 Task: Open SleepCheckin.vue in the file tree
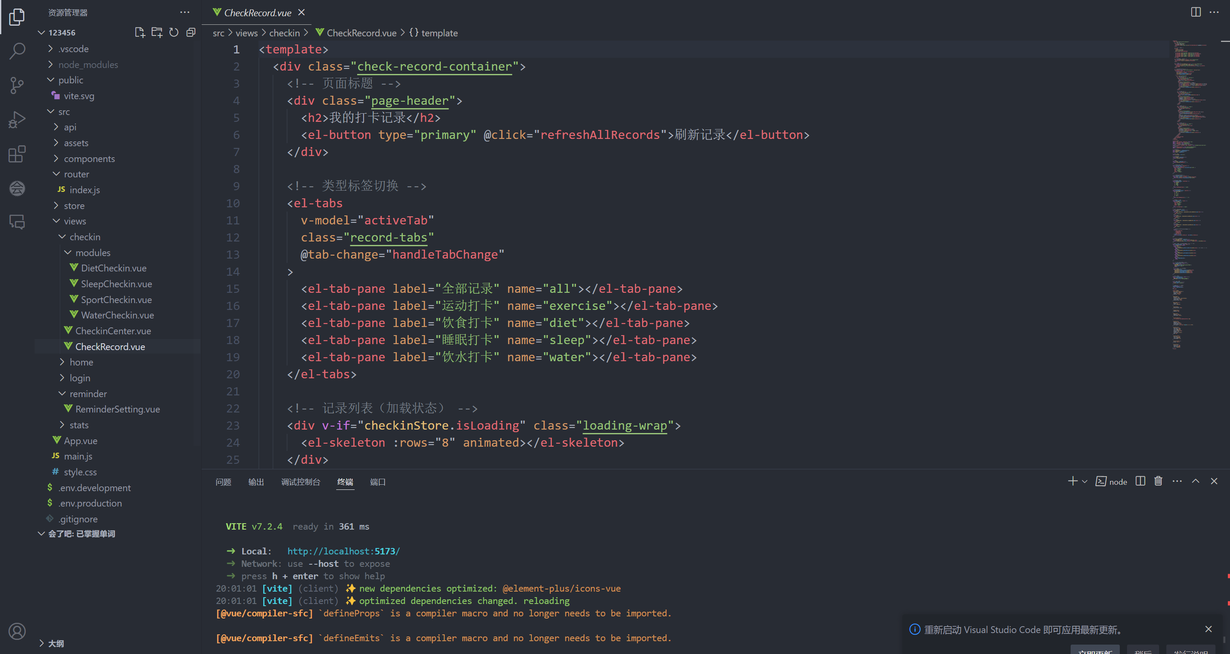tap(116, 284)
